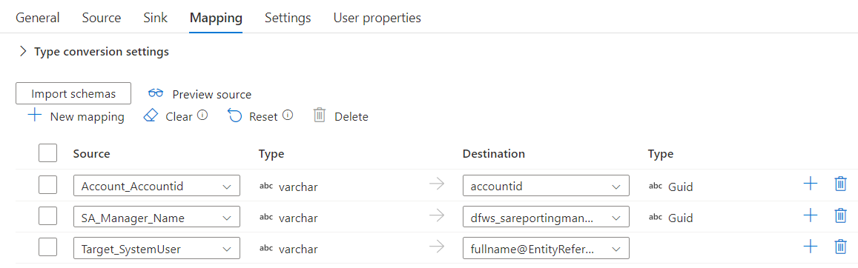Click the Destination column header

[494, 154]
